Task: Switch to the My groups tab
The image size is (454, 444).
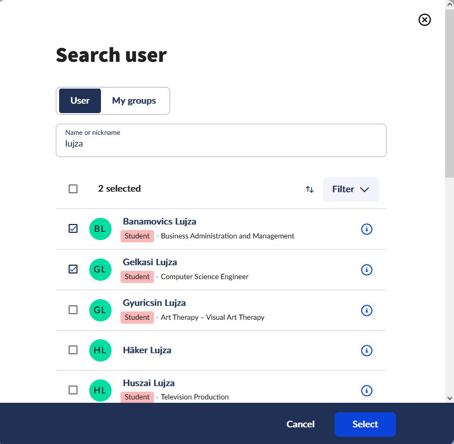Action: [134, 101]
